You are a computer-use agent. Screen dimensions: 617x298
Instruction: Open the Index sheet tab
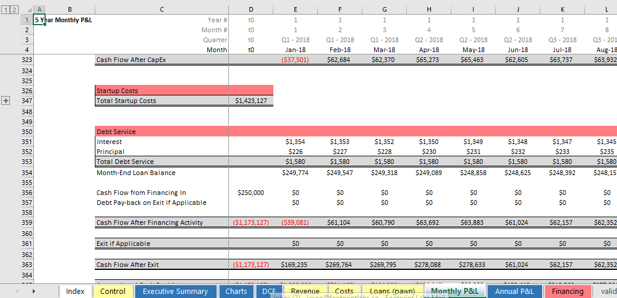pyautogui.click(x=76, y=292)
